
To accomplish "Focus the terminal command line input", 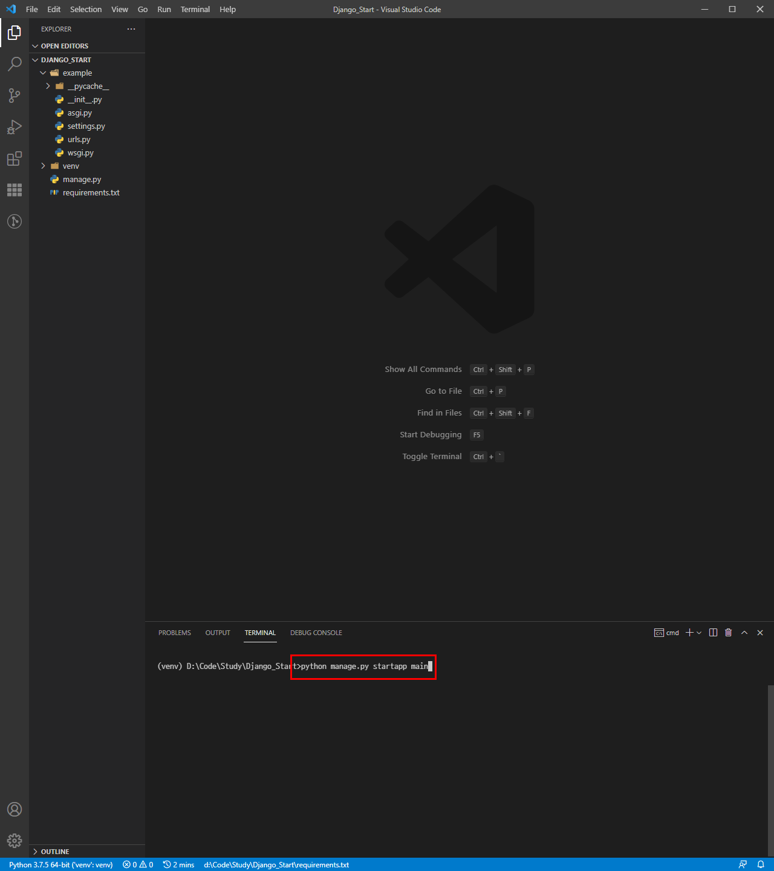I will (366, 666).
